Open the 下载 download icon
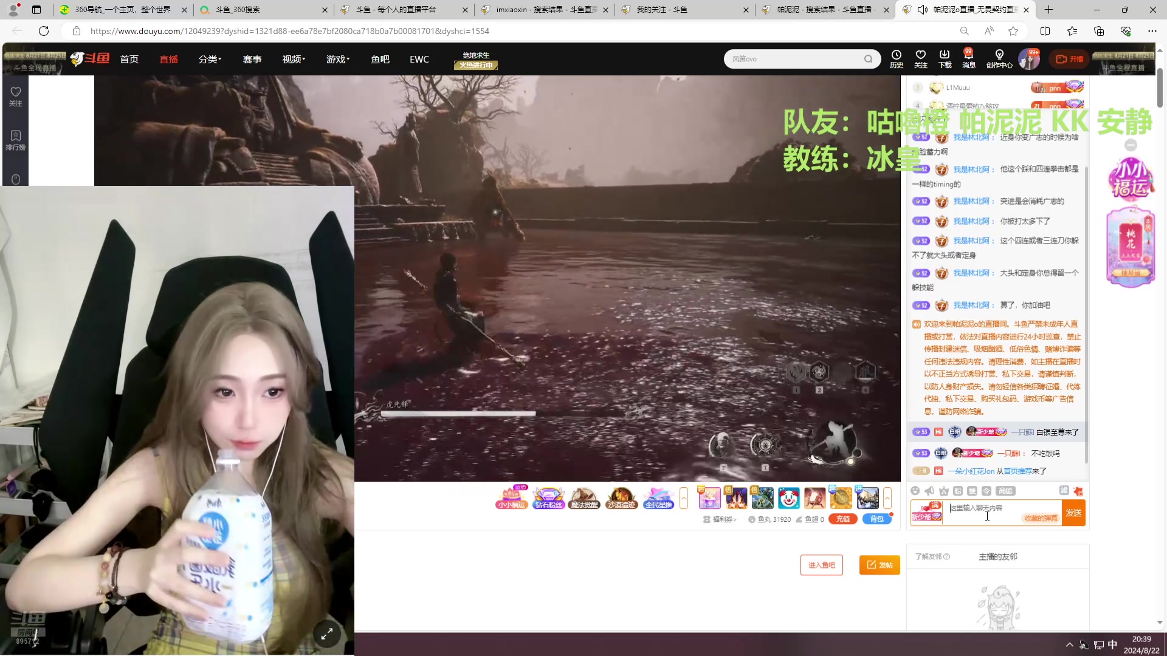The image size is (1167, 656). (x=945, y=59)
